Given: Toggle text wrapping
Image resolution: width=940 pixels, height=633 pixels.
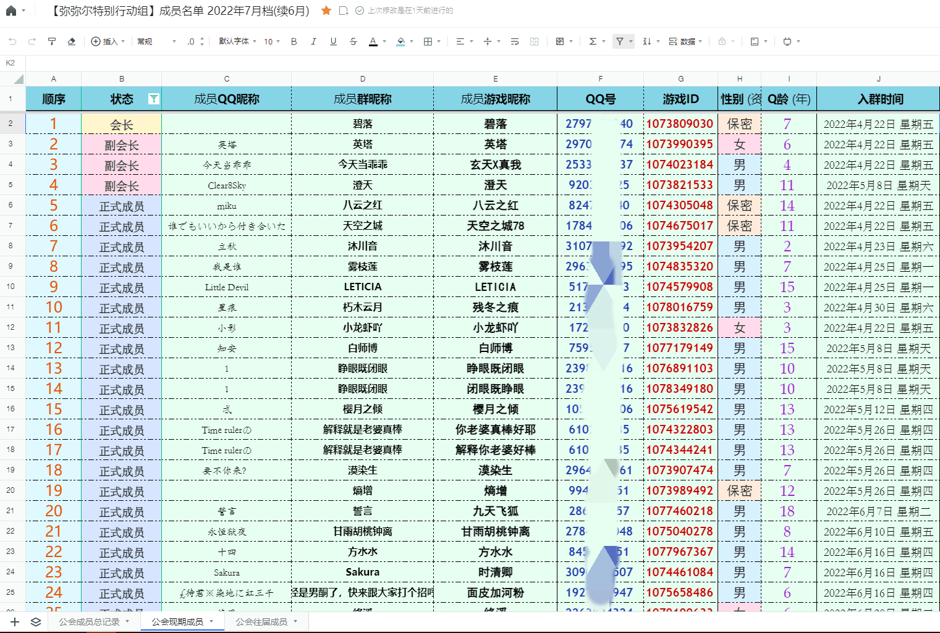Looking at the screenshot, I should [515, 41].
